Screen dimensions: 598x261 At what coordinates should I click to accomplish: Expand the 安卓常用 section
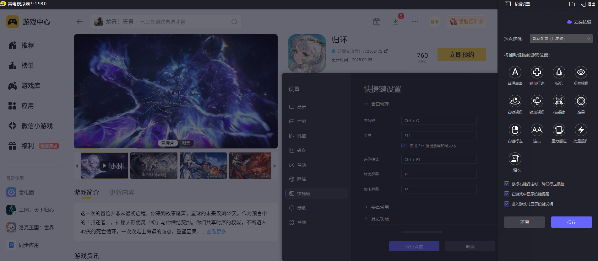(x=377, y=207)
